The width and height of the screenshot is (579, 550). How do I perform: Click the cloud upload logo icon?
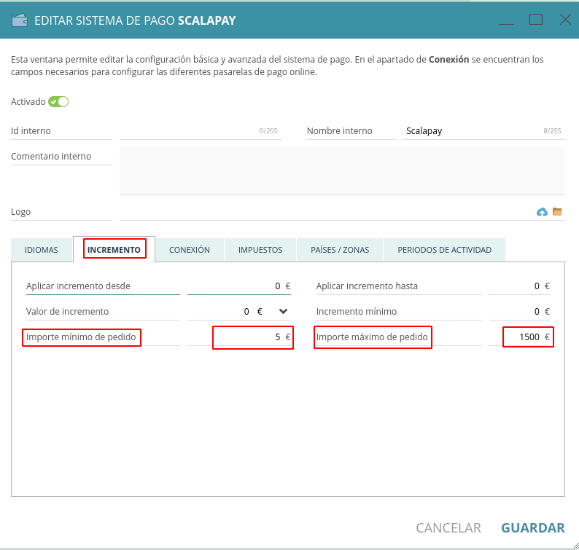542,212
